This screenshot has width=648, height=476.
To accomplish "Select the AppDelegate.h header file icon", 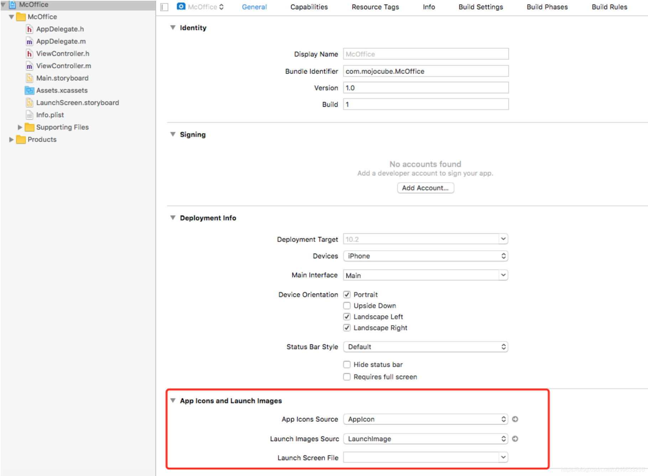I will pyautogui.click(x=30, y=29).
